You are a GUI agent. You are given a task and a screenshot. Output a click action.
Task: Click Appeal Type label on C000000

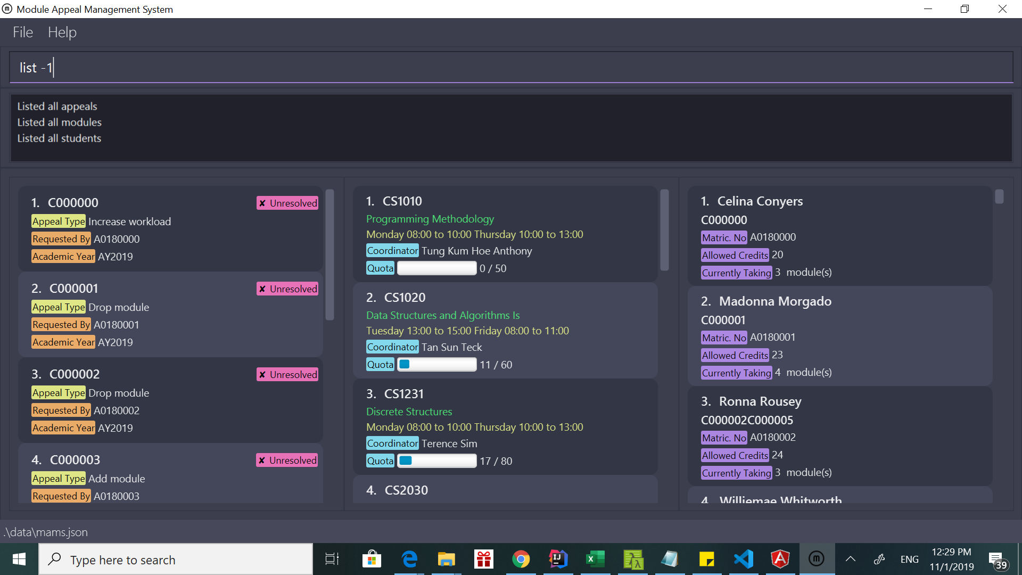(x=59, y=221)
